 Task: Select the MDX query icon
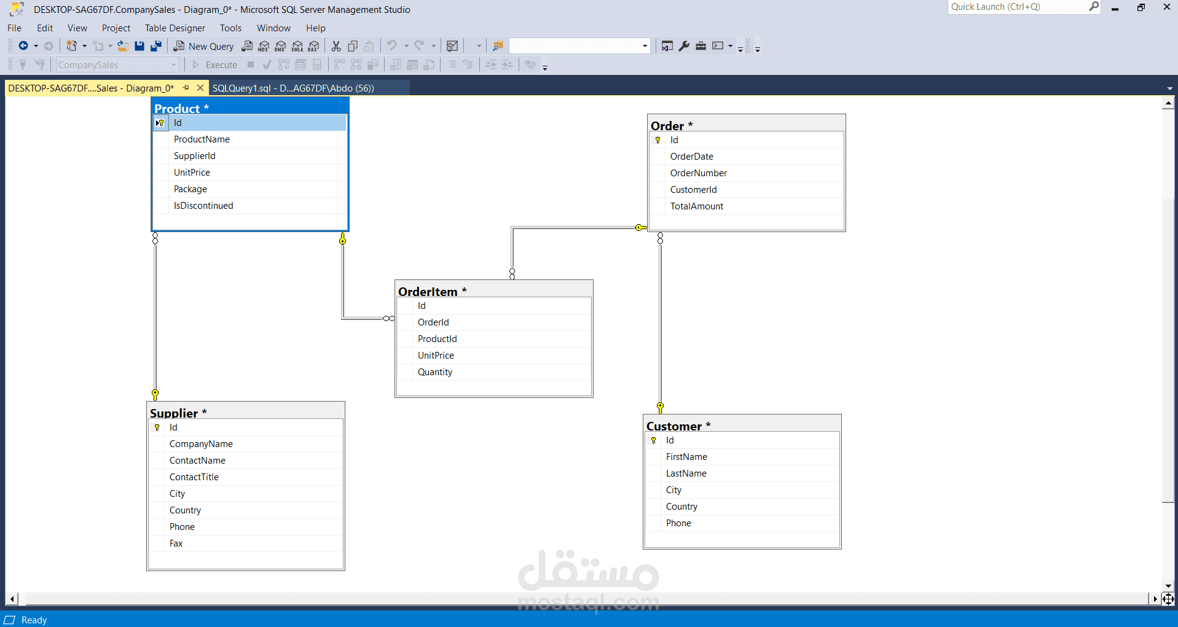pyautogui.click(x=263, y=45)
